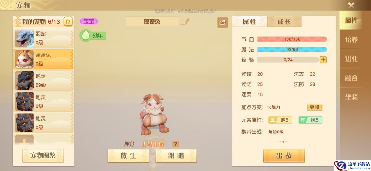Expand attribute panel via bottom chevron
Screen dimensions: 371x171
pyautogui.click(x=284, y=142)
